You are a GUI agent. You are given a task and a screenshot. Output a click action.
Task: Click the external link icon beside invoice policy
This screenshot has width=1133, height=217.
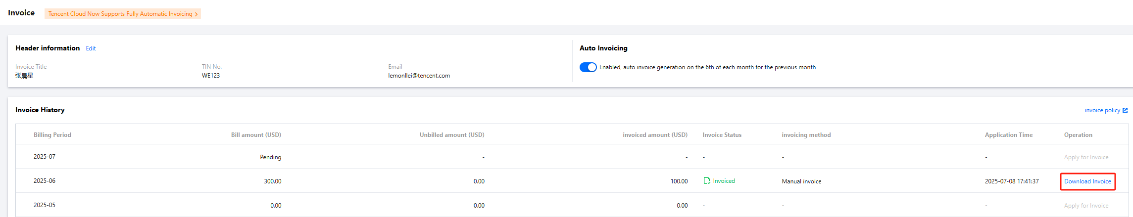point(1125,110)
